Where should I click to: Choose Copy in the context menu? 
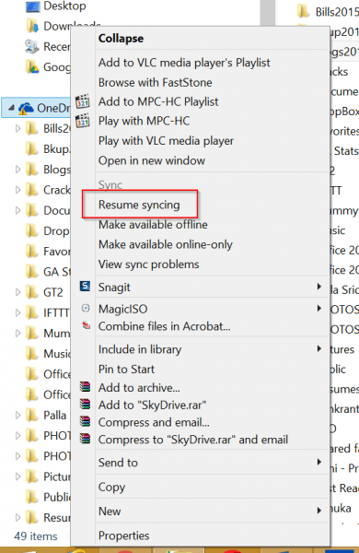[x=111, y=487]
